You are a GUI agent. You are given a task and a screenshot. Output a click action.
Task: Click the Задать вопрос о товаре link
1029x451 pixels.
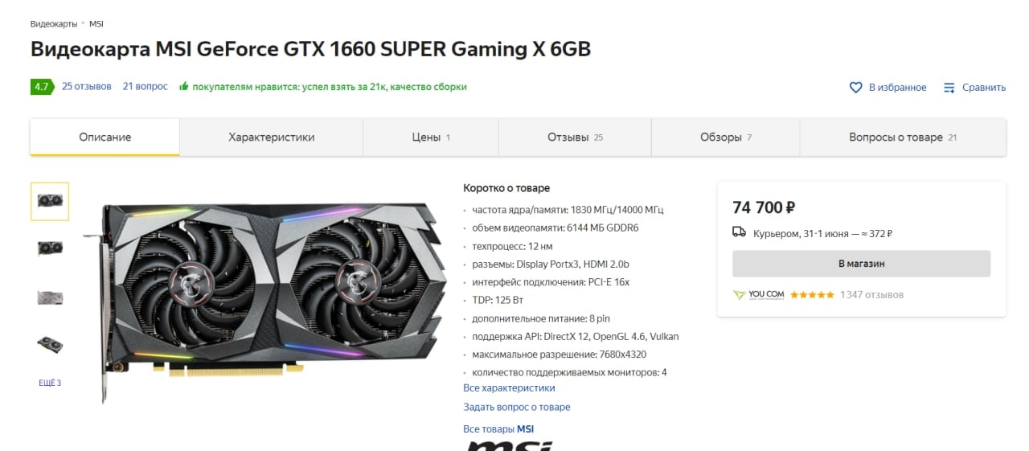517,407
